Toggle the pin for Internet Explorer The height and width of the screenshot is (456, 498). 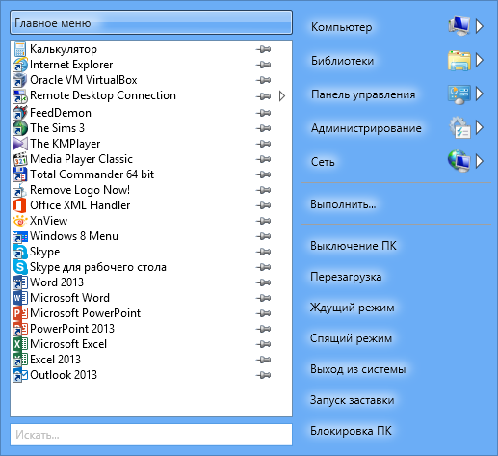click(x=263, y=65)
